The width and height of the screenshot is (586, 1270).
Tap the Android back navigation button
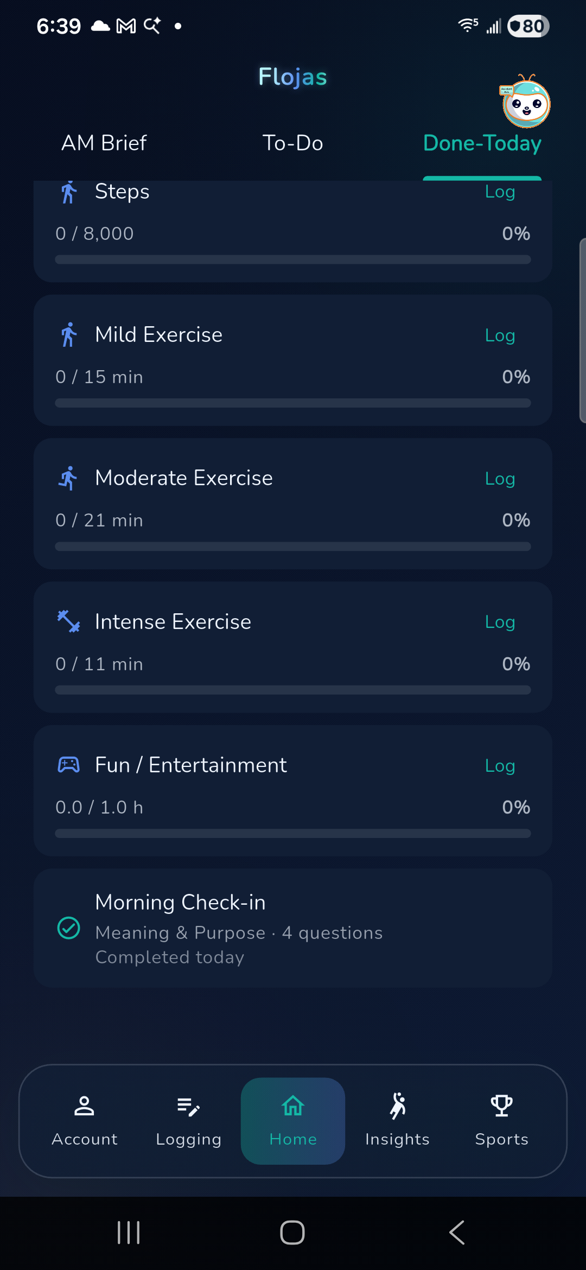coord(457,1232)
